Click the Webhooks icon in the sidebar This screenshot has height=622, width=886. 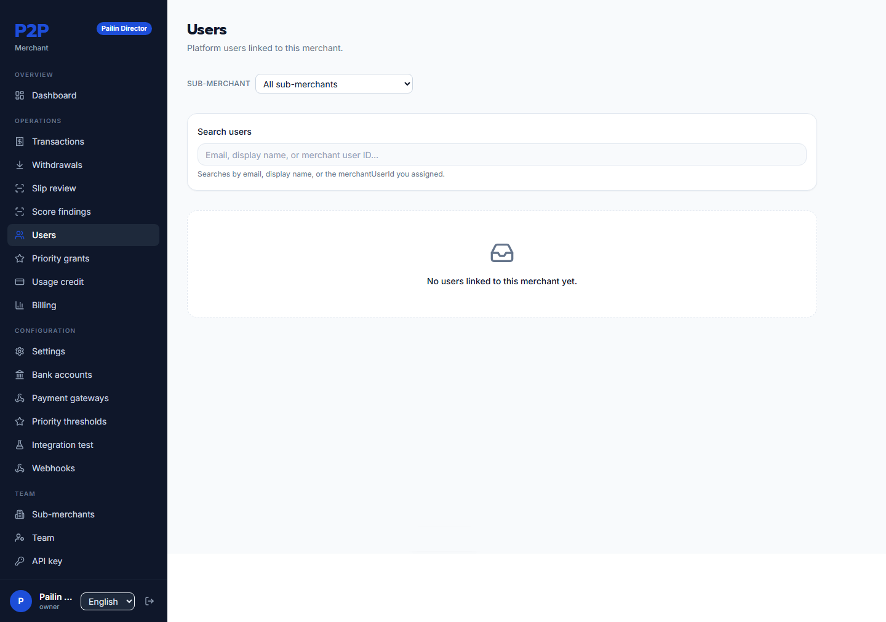tap(20, 468)
